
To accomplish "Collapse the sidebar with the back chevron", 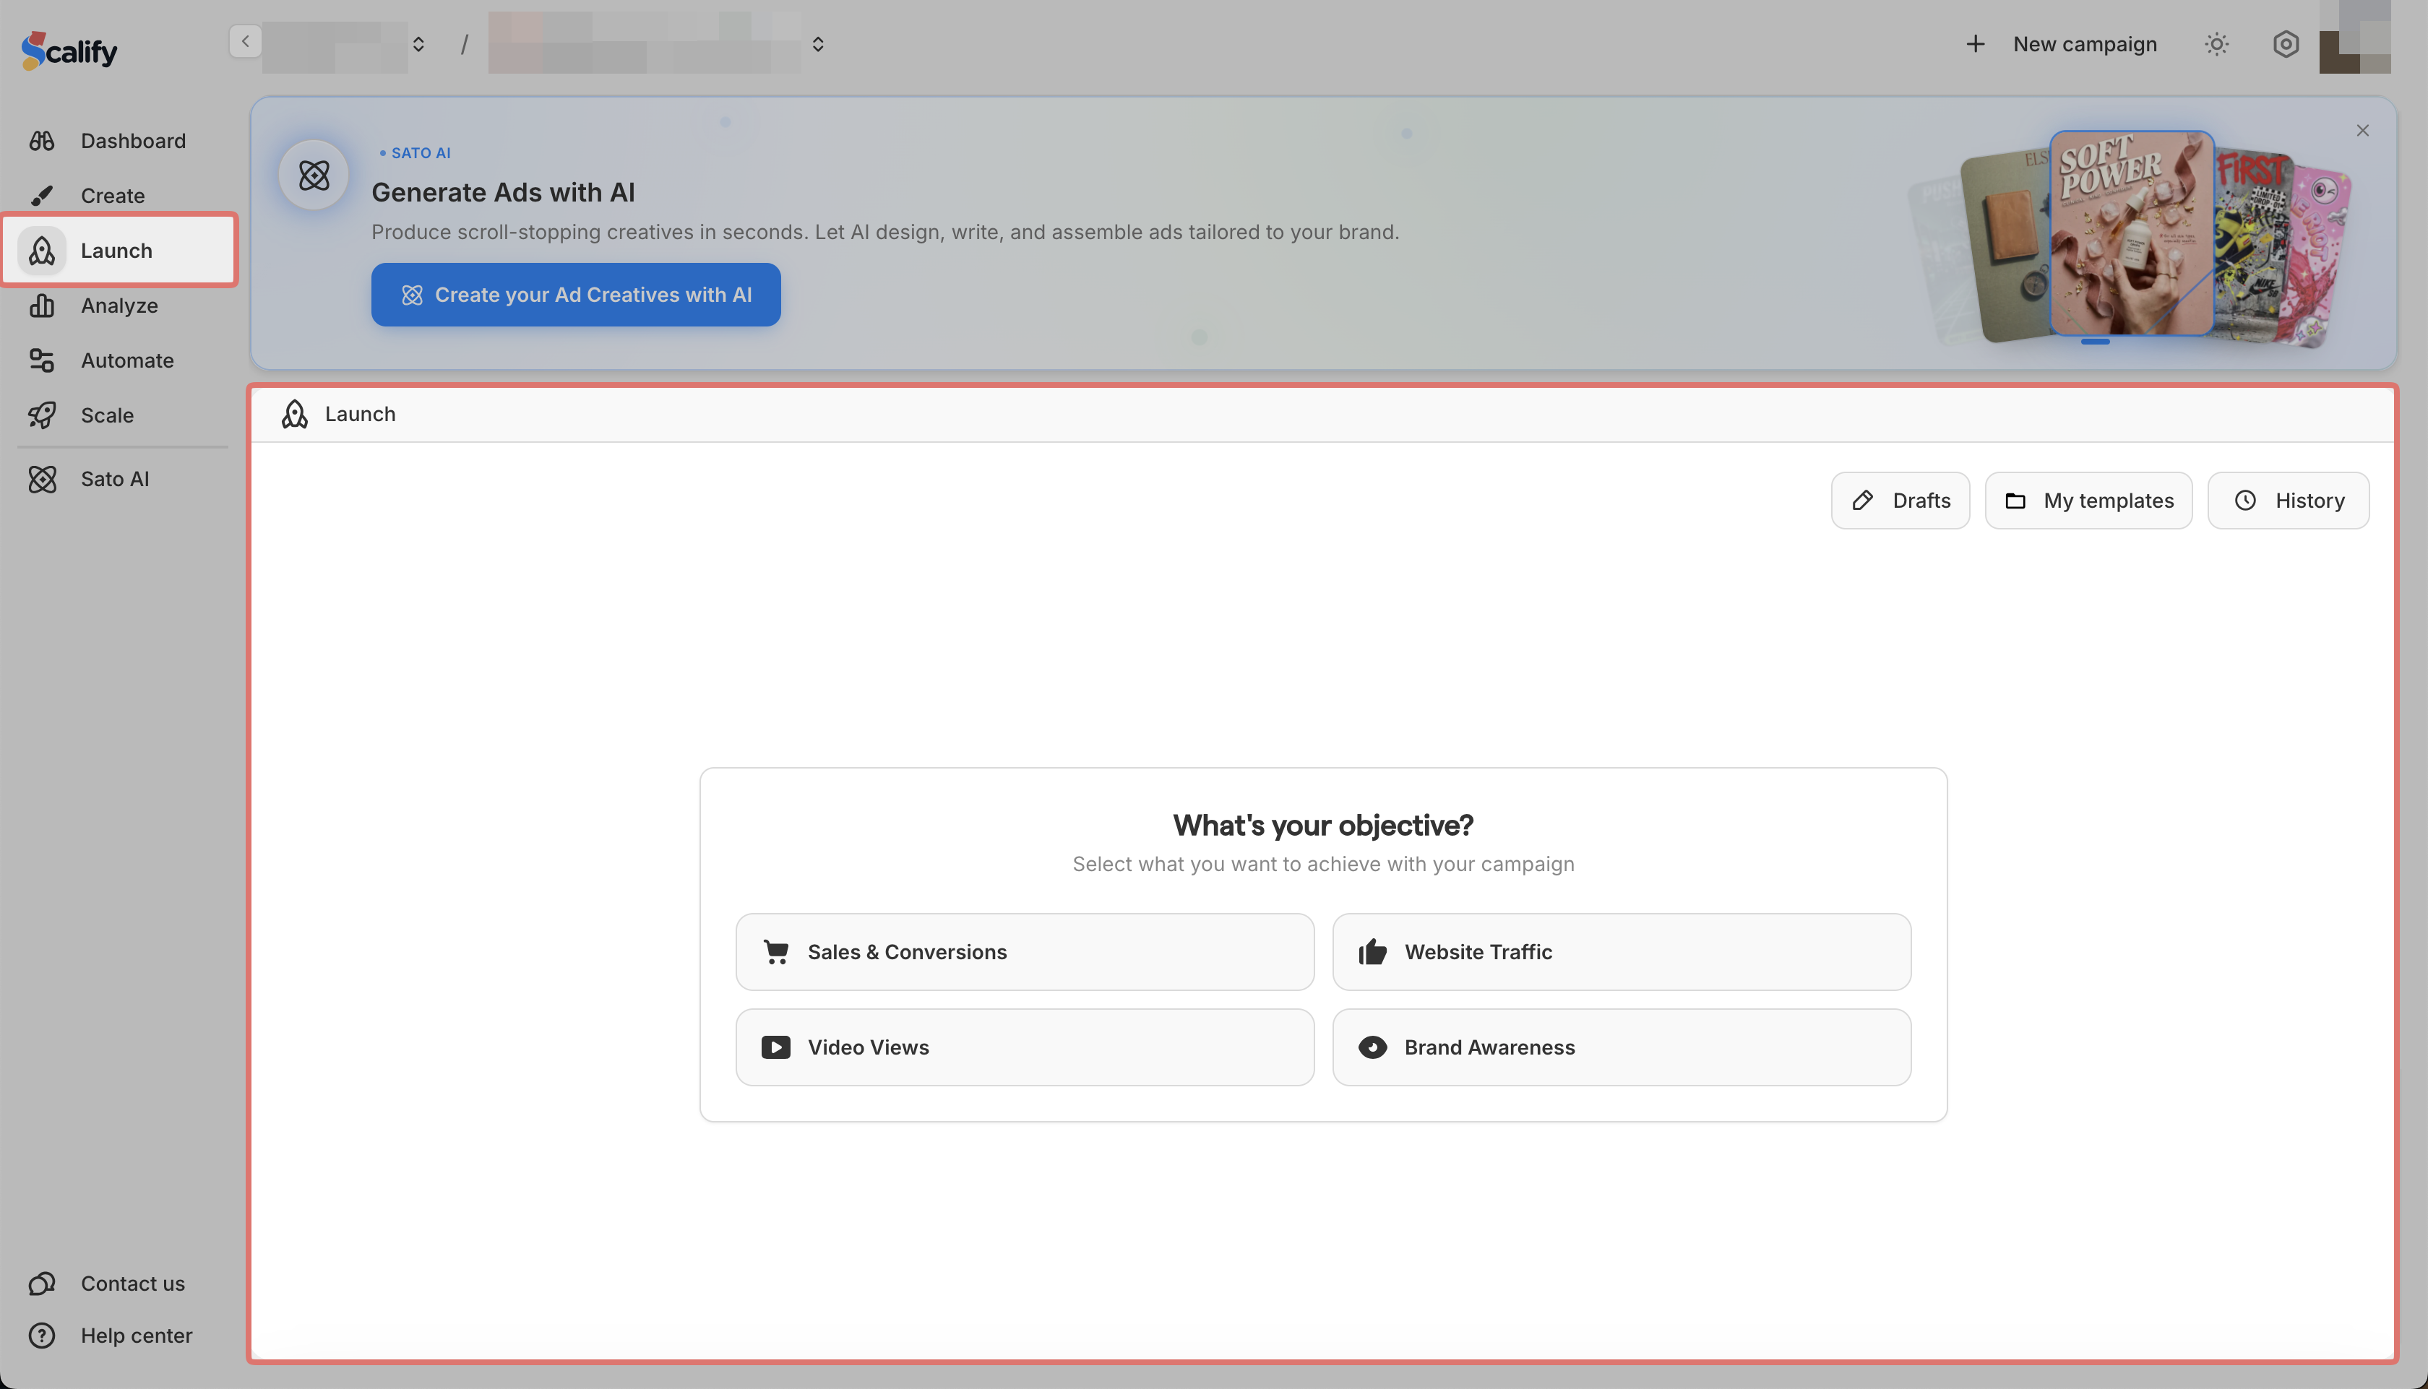I will 245,41.
